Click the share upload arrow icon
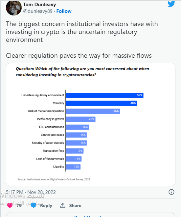The height and width of the screenshot is (217, 181). point(63,205)
